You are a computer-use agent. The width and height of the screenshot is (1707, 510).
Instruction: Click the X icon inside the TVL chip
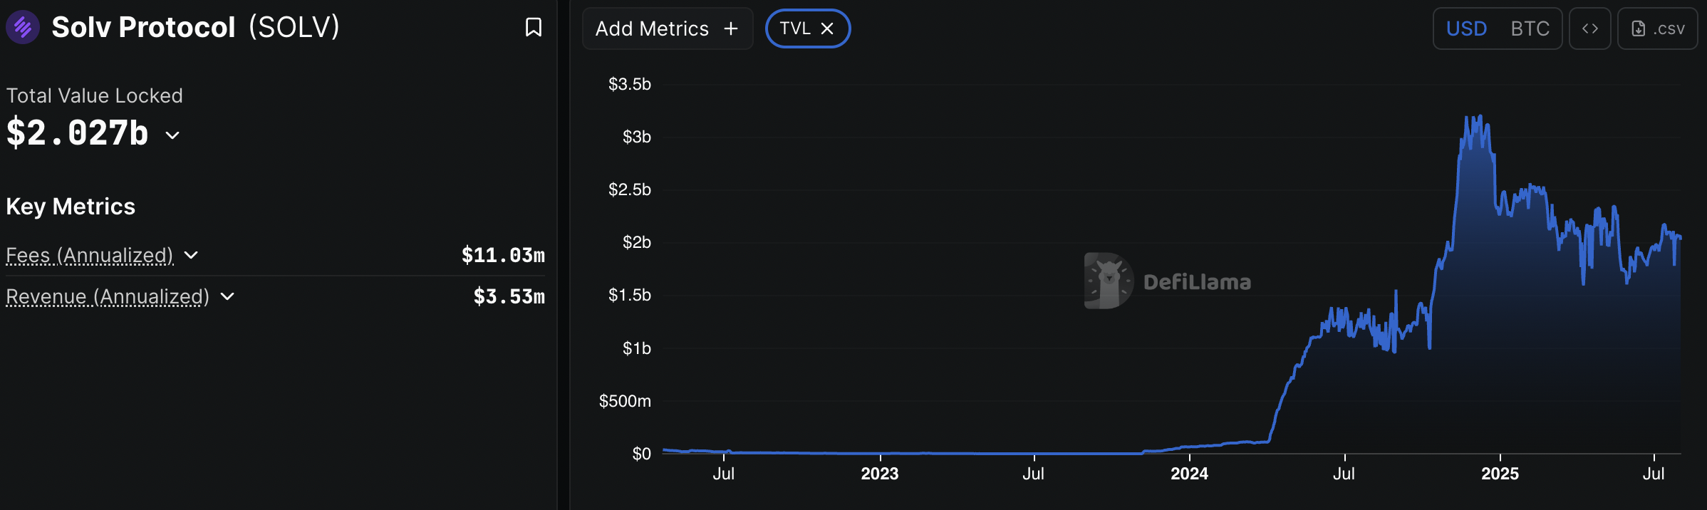827,28
